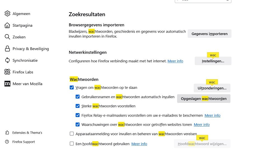Click the Firefox Support help icon

click(x=7, y=142)
